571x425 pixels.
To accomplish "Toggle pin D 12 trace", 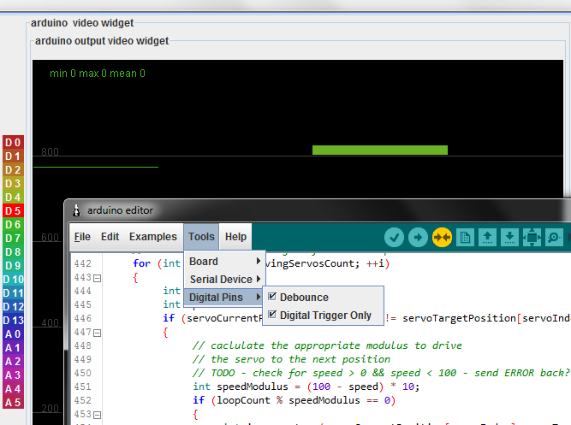I will click(13, 306).
